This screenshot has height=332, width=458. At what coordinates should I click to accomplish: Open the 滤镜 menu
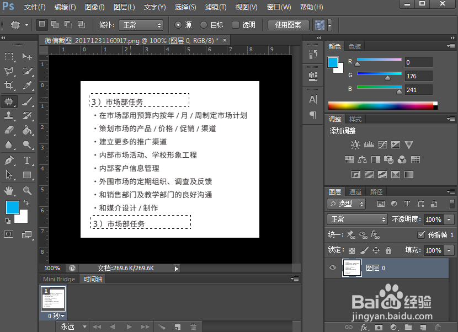(x=215, y=7)
